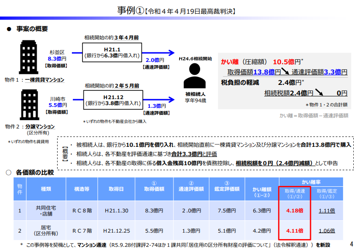Viewport: 354px width, 251px height.
Task: Click the underlined 1.11倍 value
Action: tap(326, 211)
